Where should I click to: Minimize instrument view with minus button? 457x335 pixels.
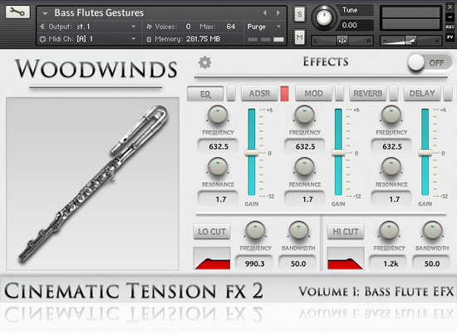click(x=450, y=17)
